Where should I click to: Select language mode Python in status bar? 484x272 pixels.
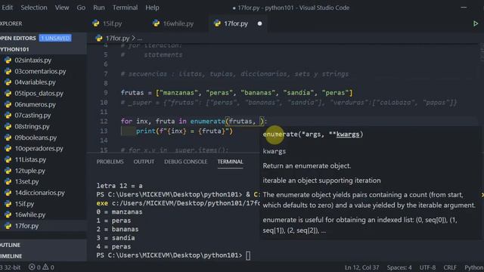coord(474,267)
